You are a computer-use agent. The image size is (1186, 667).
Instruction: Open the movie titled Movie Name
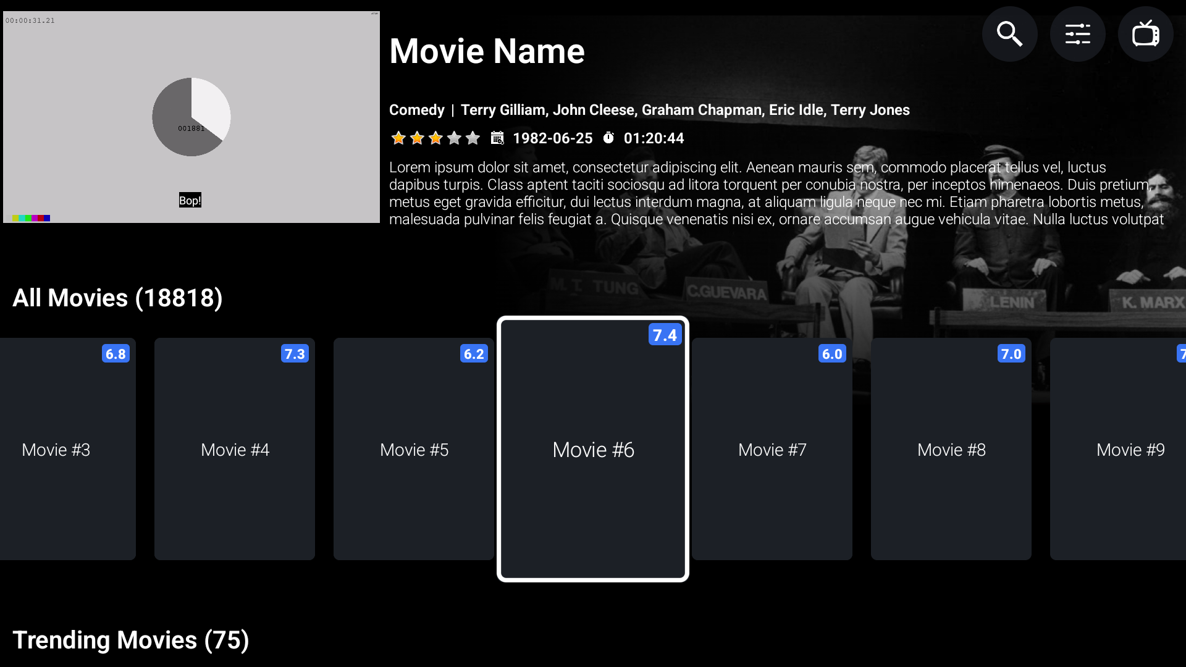(487, 51)
